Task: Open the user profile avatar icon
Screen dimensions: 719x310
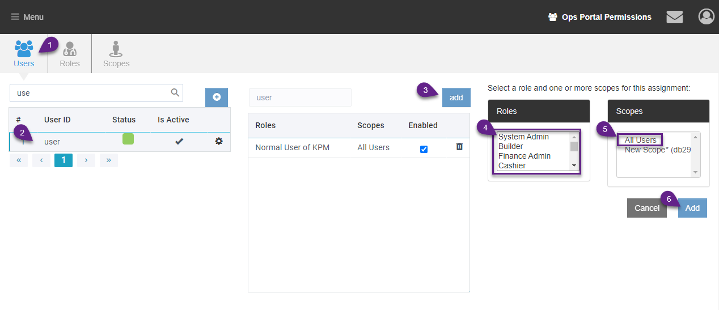Action: [706, 17]
